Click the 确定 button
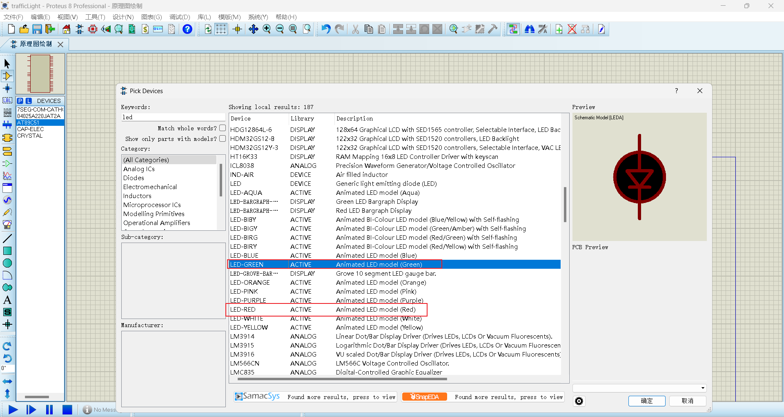 coord(647,401)
